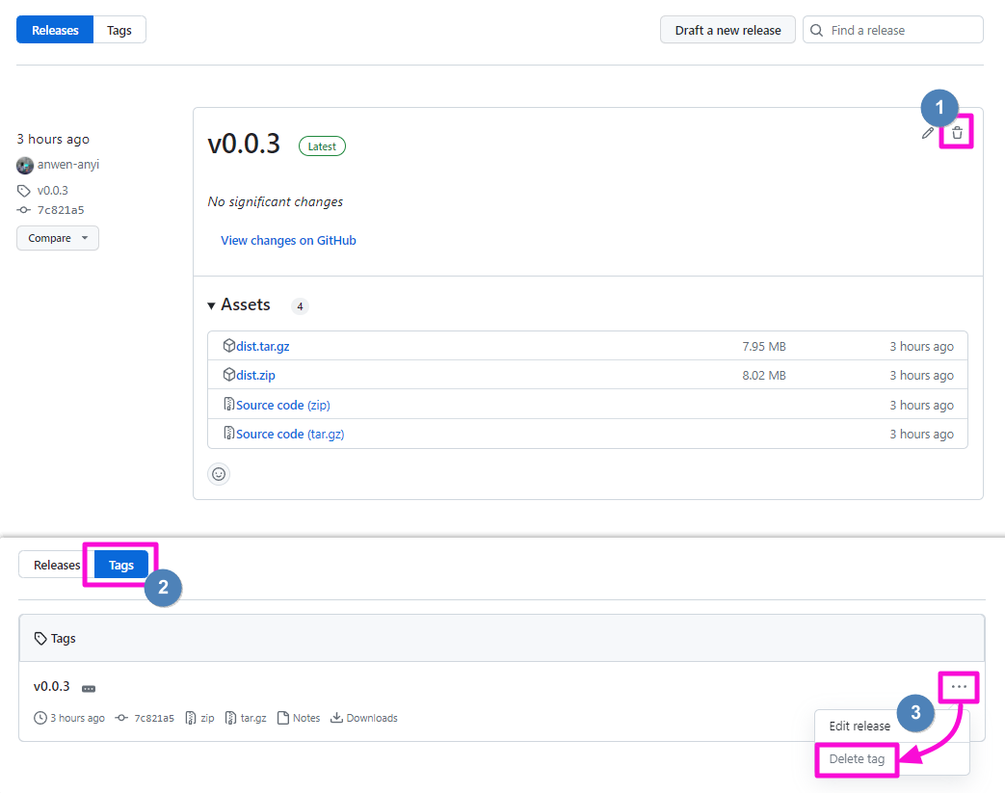Download the tar.gz archive in tags row
The height and width of the screenshot is (793, 1005).
246,718
